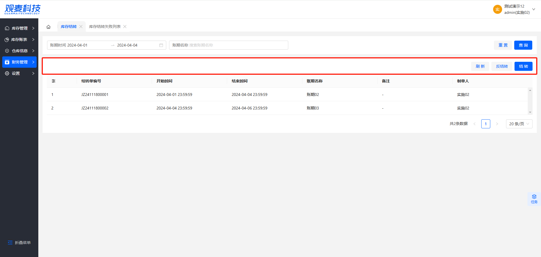The height and width of the screenshot is (257, 541).
Task: Click the 开始时间 column header
Action: click(165, 81)
